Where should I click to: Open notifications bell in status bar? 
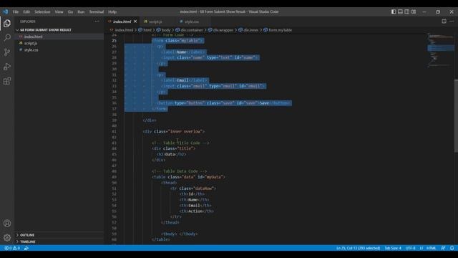click(x=452, y=248)
